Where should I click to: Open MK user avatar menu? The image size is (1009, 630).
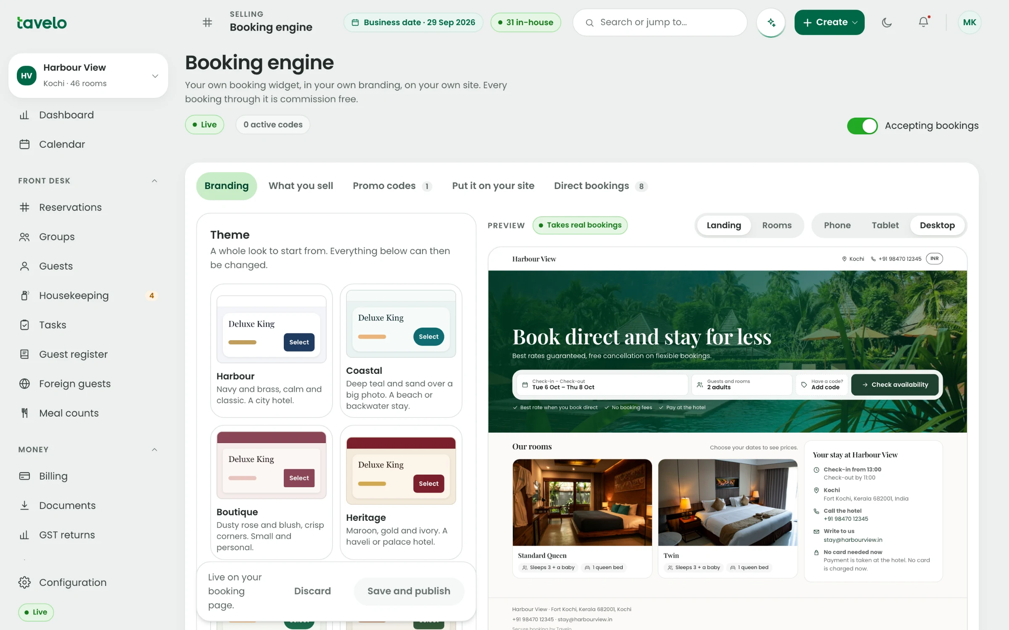coord(969,22)
